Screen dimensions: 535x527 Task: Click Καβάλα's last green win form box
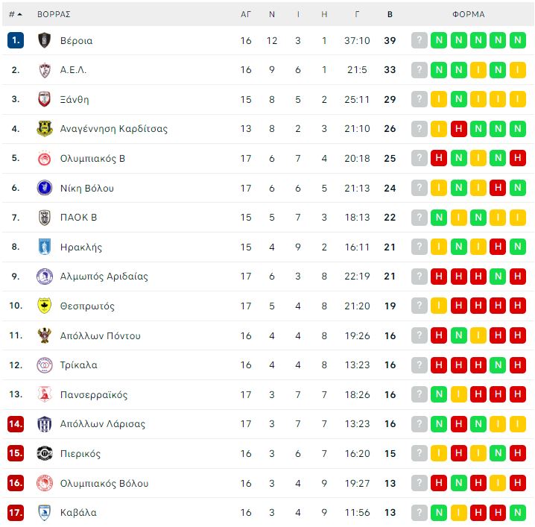(518, 512)
